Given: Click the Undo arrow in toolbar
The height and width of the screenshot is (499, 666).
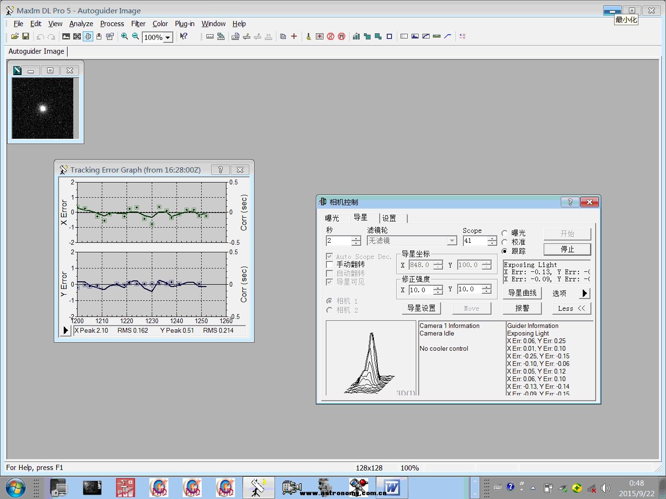Looking at the screenshot, I should point(40,37).
